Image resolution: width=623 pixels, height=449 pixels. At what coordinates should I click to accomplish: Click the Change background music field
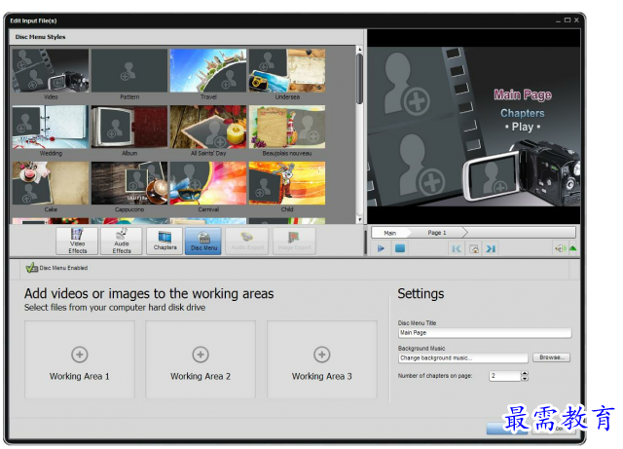click(x=463, y=357)
